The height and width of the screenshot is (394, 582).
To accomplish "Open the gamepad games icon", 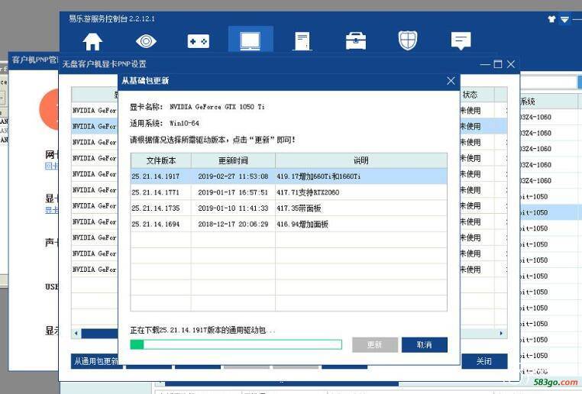I will [199, 41].
